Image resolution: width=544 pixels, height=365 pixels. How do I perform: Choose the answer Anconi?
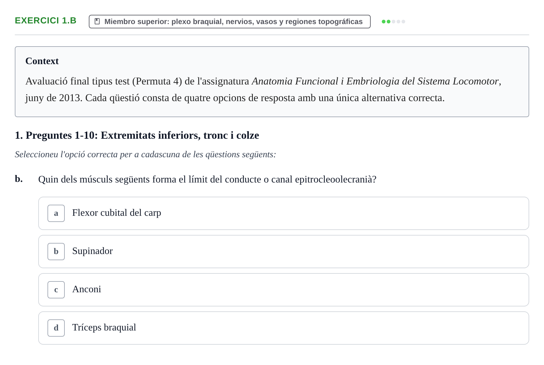284,290
